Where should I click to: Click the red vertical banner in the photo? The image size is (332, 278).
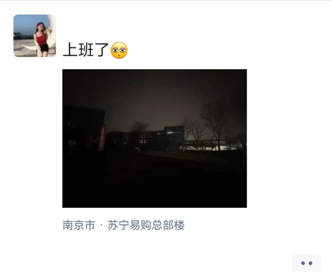[102, 138]
